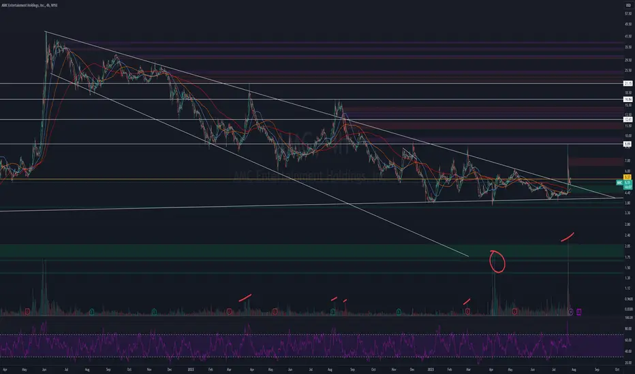Image resolution: width=635 pixels, height=374 pixels.
Task: Click the 10.00 value on price scale
Action: (628, 136)
